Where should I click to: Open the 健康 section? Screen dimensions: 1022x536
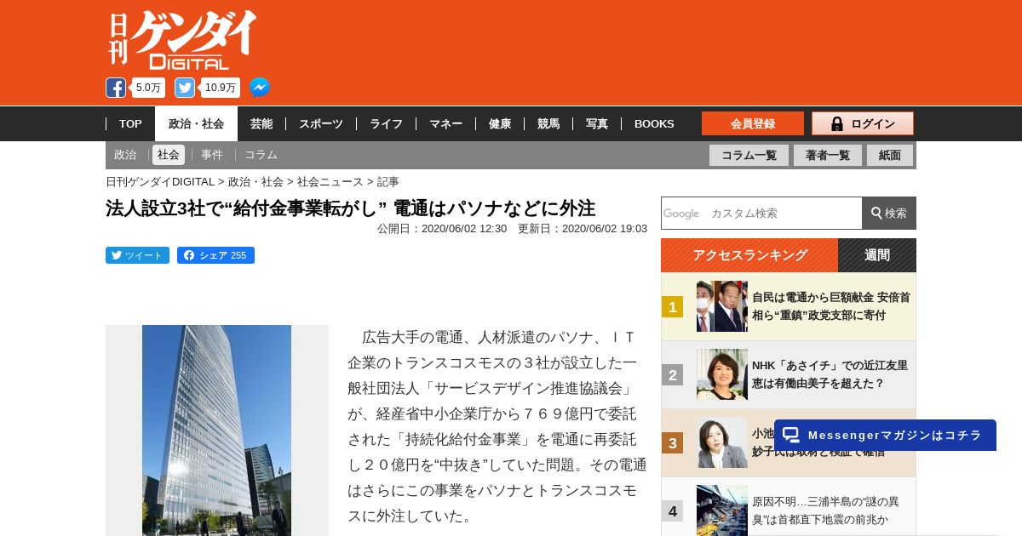coord(500,123)
